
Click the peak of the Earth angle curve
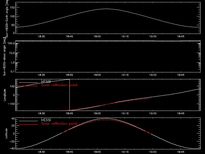[x=107, y=9]
